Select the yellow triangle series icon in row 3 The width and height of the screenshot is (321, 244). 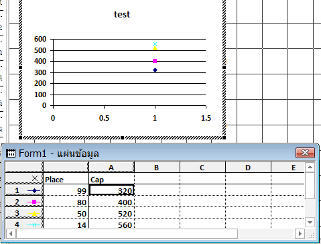[34, 213]
